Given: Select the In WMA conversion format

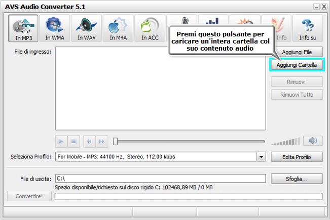Looking at the screenshot, I should coord(55,28).
